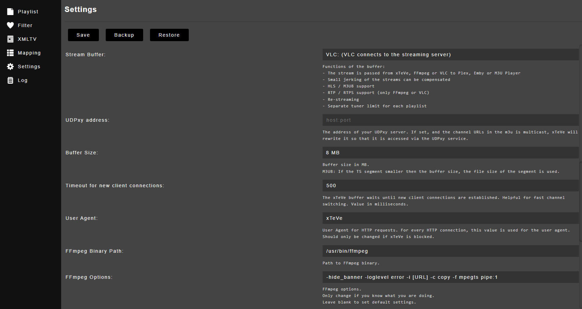Click the timeout field containing 500
This screenshot has width=582, height=309.
point(450,186)
